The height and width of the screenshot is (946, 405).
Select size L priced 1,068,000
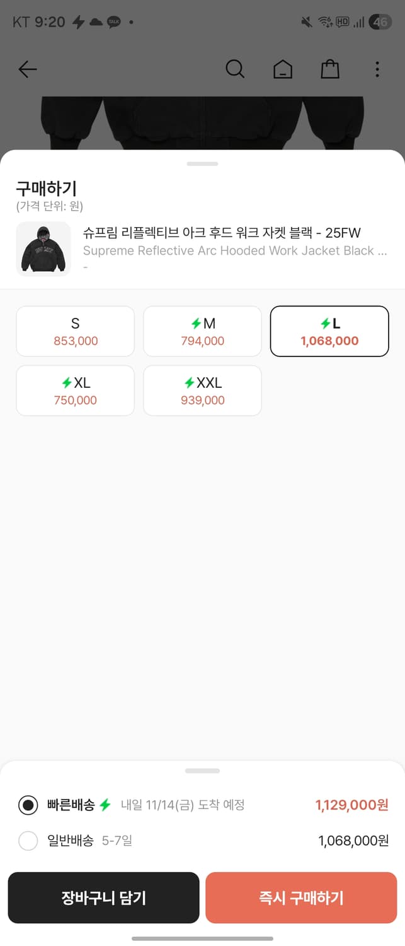[x=329, y=332]
